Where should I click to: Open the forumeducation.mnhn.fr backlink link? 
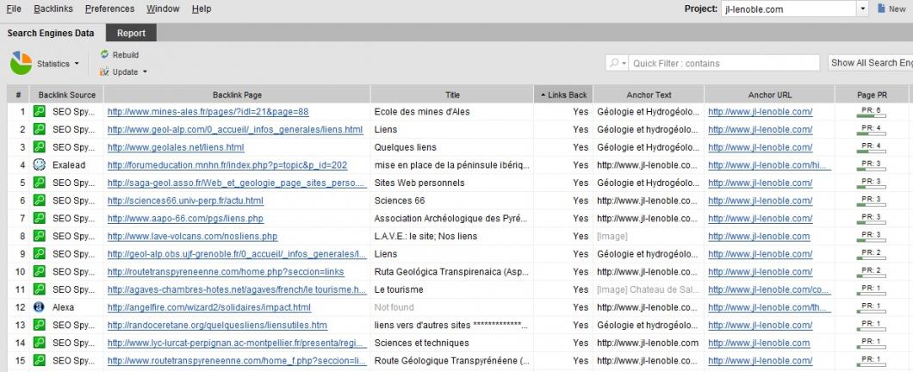[227, 165]
